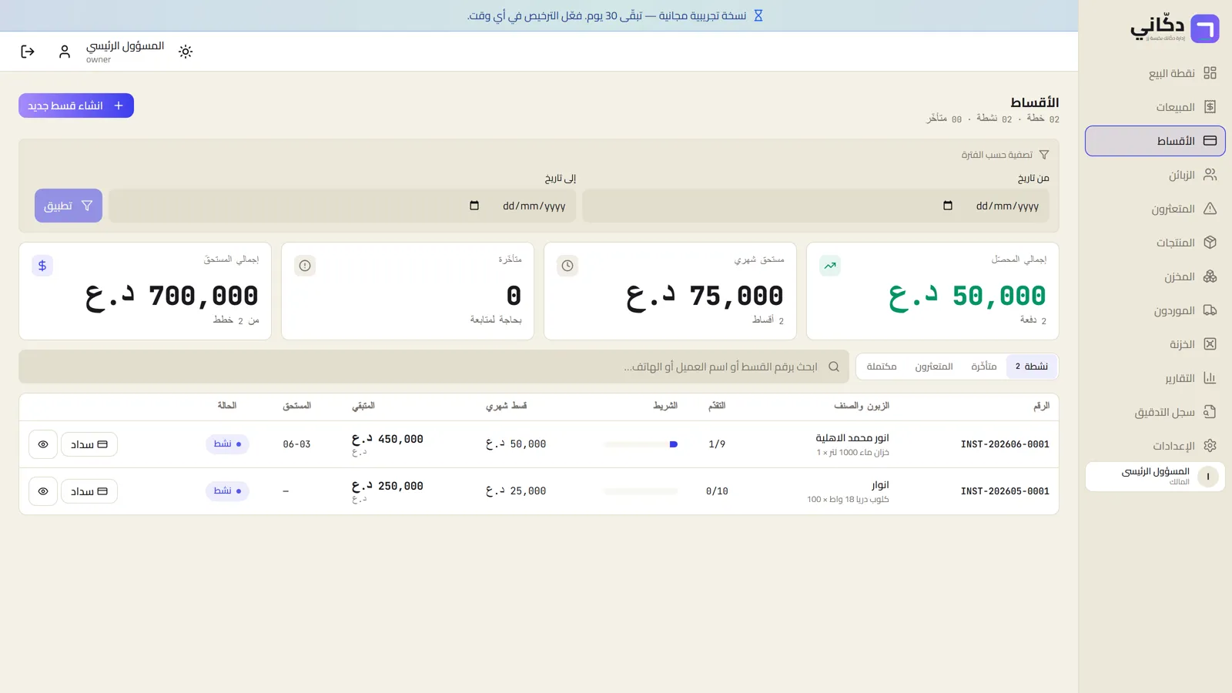Click the إلى تاريخ date field
The height and width of the screenshot is (693, 1232).
point(342,206)
